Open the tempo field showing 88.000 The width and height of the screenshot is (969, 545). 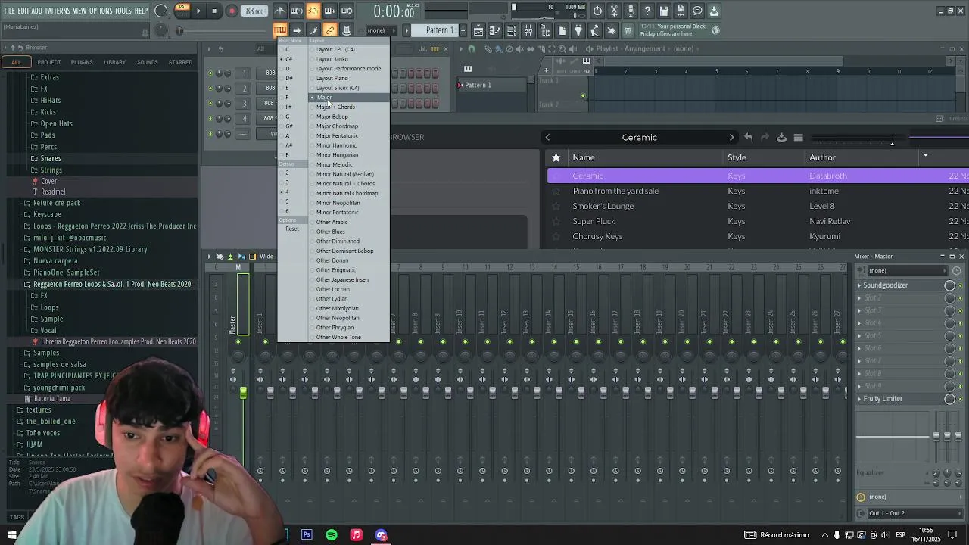click(x=255, y=11)
